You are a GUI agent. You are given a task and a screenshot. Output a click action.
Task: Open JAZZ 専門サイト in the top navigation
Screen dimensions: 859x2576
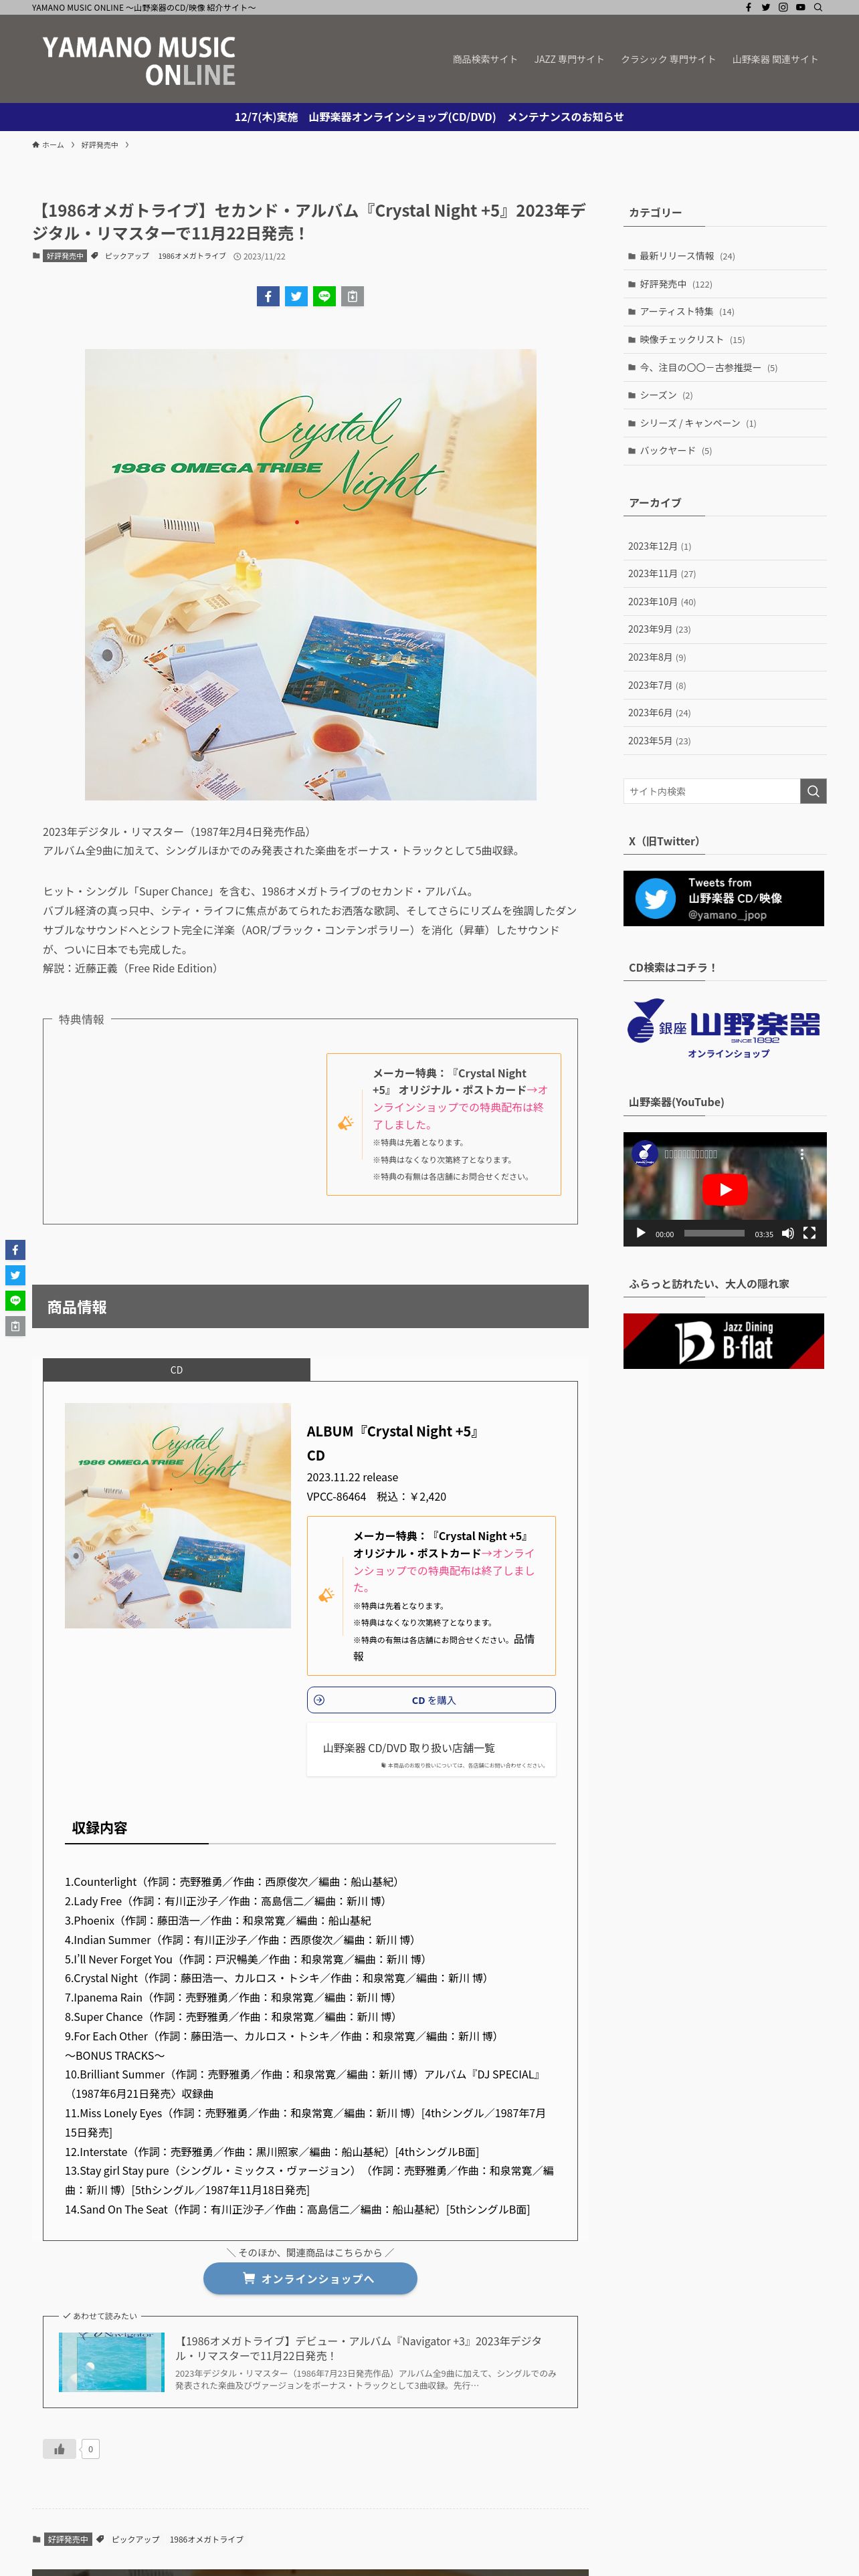(569, 59)
